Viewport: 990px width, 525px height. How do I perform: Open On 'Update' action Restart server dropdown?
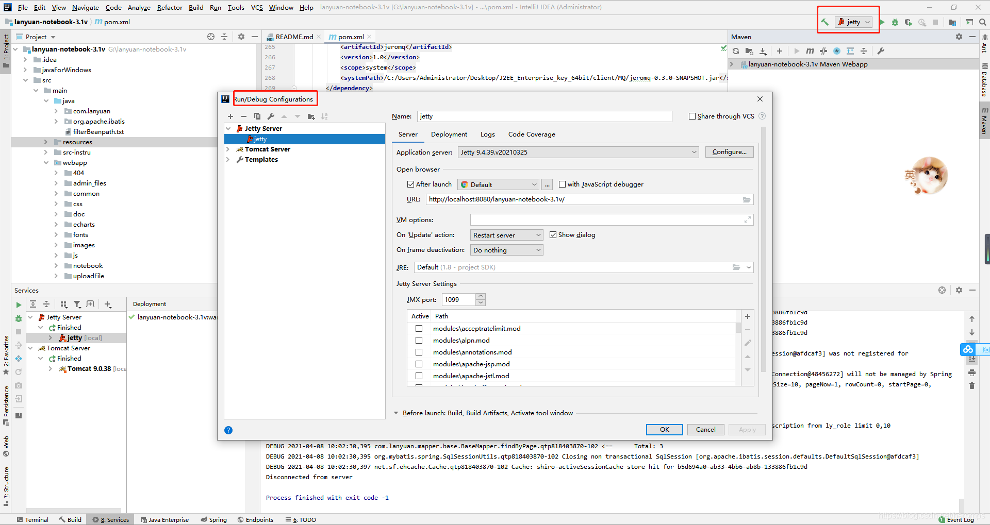pos(506,235)
